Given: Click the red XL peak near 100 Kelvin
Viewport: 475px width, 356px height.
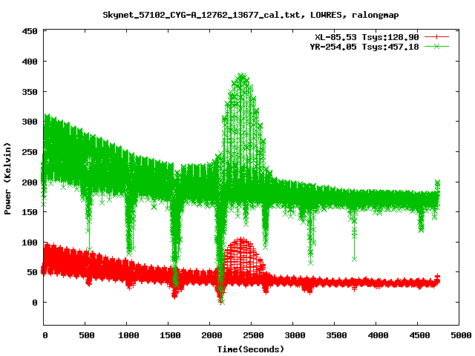Looking at the screenshot, I should click(243, 240).
